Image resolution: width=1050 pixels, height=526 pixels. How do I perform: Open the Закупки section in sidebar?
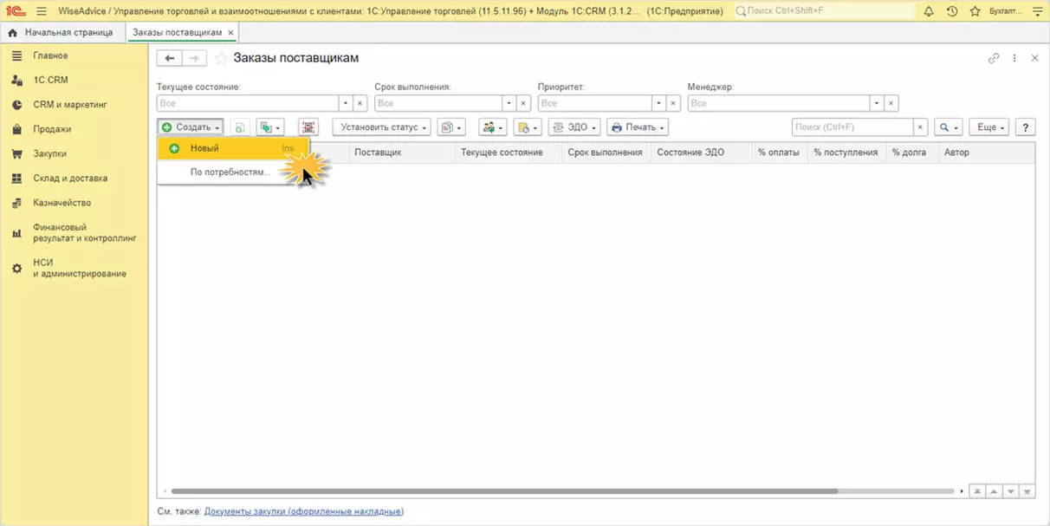pos(49,153)
